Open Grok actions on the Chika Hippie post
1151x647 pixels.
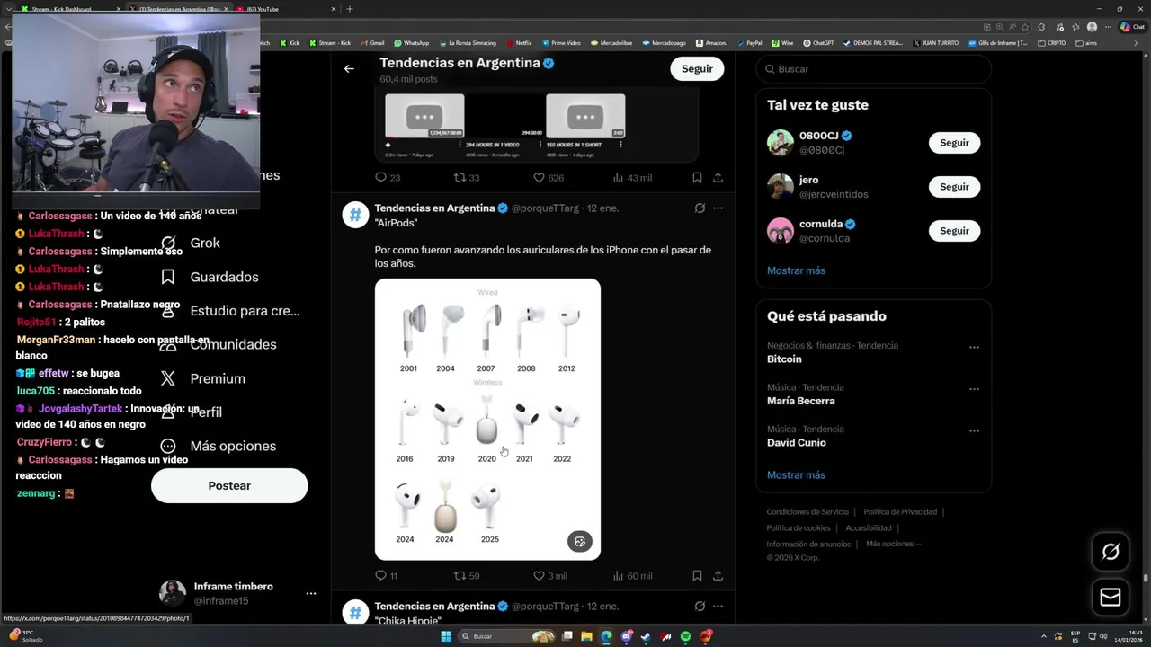click(700, 607)
